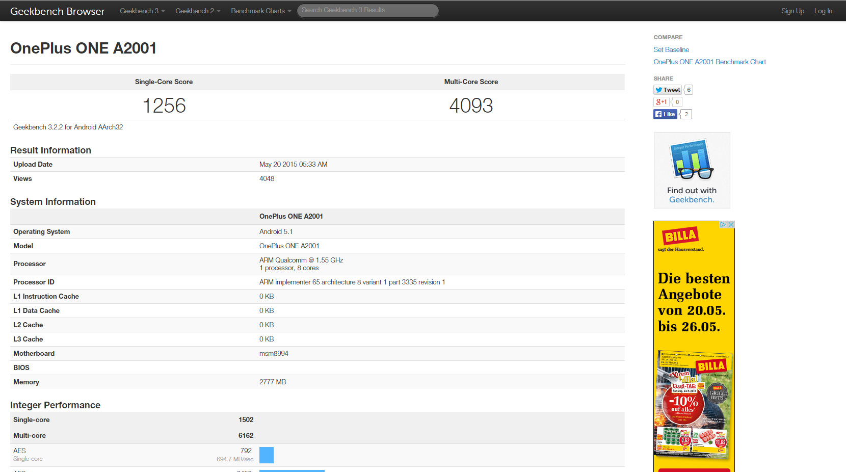Click the Model value OnePlus ONE A2001

pos(289,246)
